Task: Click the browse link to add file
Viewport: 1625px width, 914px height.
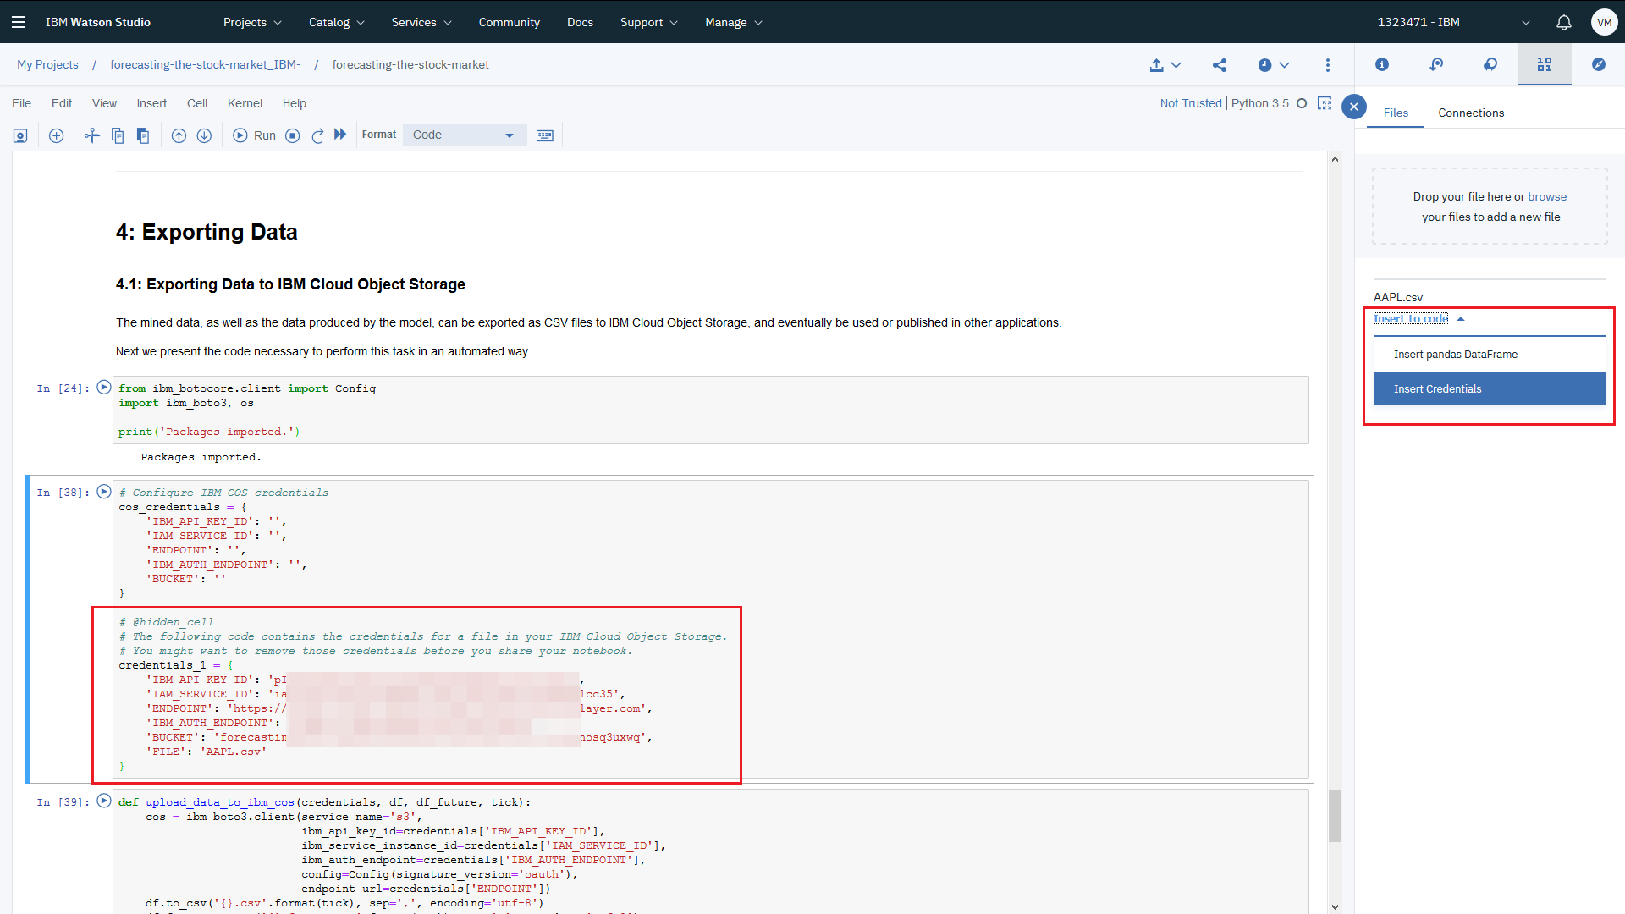Action: click(1547, 196)
